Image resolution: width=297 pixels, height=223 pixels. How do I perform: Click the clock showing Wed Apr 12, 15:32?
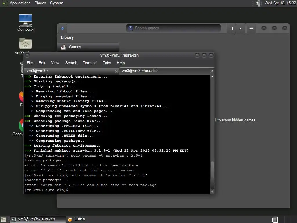tap(280, 3)
